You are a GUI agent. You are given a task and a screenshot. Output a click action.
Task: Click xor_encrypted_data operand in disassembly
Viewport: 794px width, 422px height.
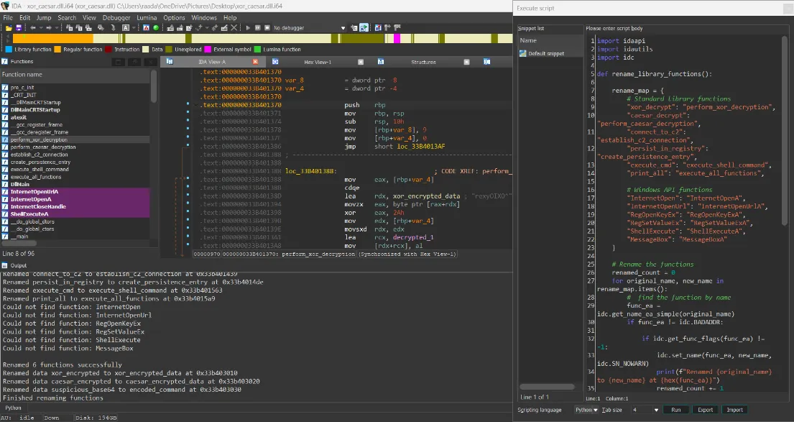click(x=426, y=196)
